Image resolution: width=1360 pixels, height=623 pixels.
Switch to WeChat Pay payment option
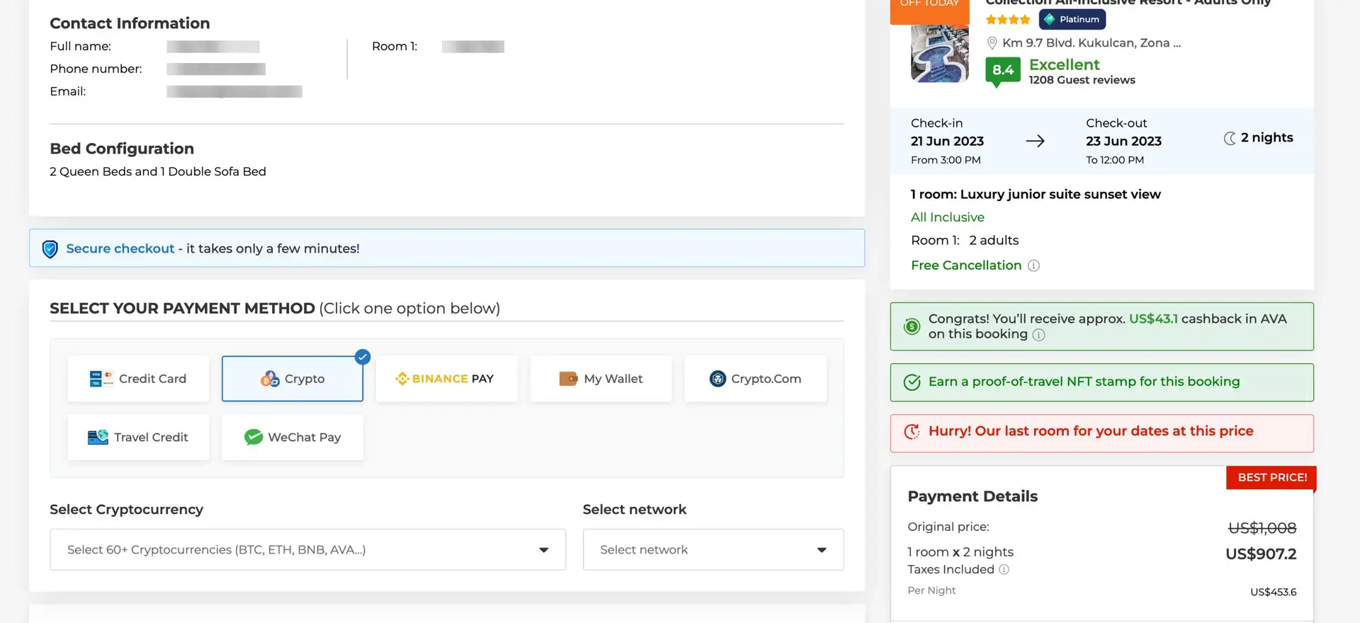pyautogui.click(x=292, y=438)
